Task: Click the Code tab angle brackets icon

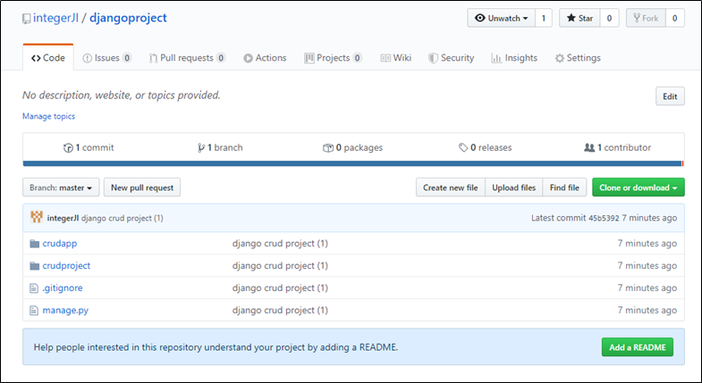Action: tap(36, 58)
